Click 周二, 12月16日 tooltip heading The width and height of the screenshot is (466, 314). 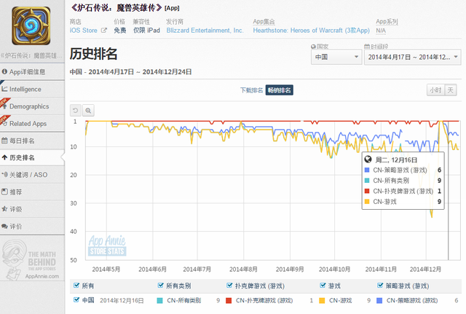coord(396,160)
